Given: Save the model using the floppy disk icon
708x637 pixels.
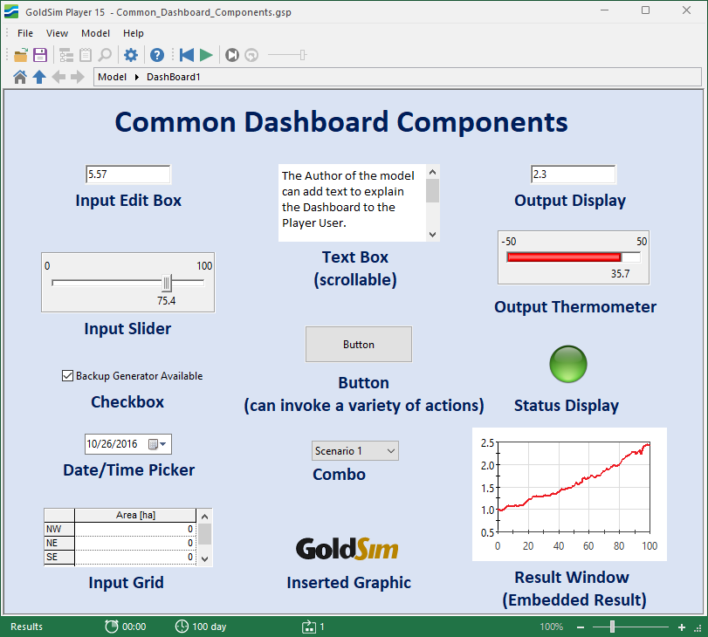Looking at the screenshot, I should [40, 55].
